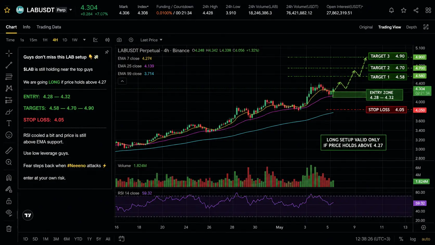Screen dimensions: 435x245
Task: Select the Original chart view
Action: coord(366,27)
